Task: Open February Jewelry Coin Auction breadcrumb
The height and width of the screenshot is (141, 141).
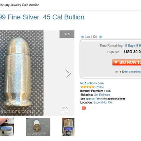Action: point(20,5)
